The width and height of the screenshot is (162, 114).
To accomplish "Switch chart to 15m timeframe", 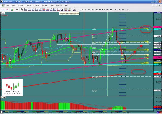I will [96, 10].
